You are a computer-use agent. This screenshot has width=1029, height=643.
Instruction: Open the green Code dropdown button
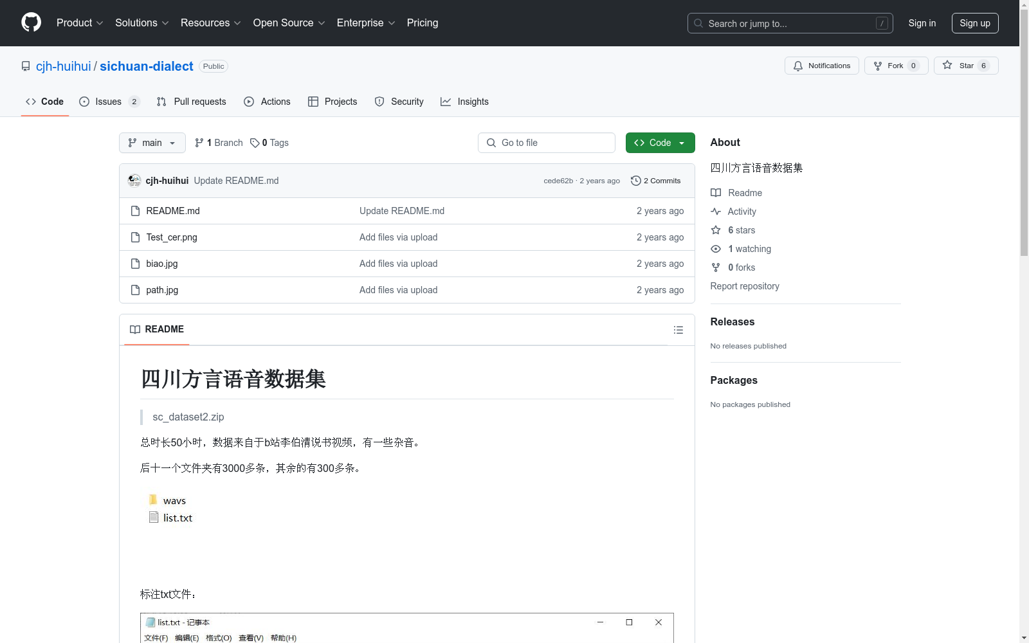[660, 143]
